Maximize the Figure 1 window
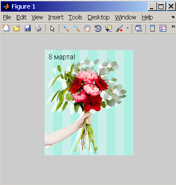 point(161,6)
